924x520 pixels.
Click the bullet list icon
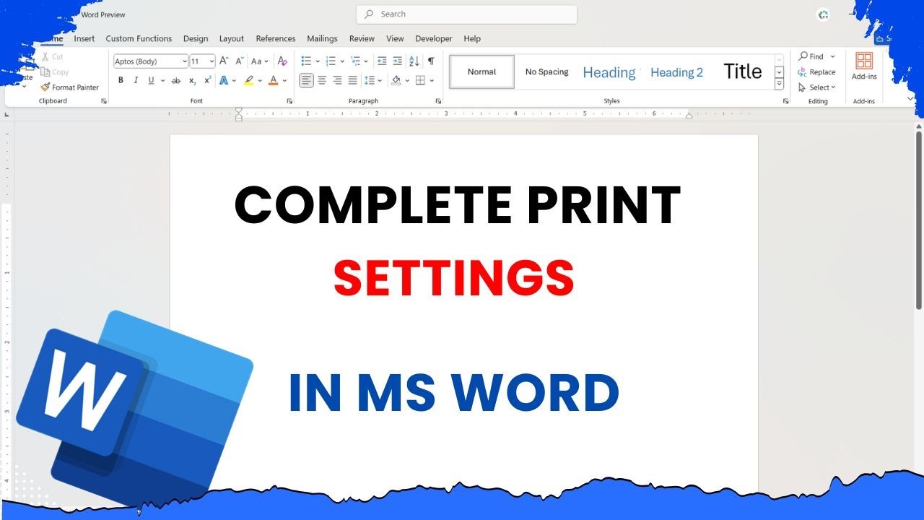coord(306,61)
